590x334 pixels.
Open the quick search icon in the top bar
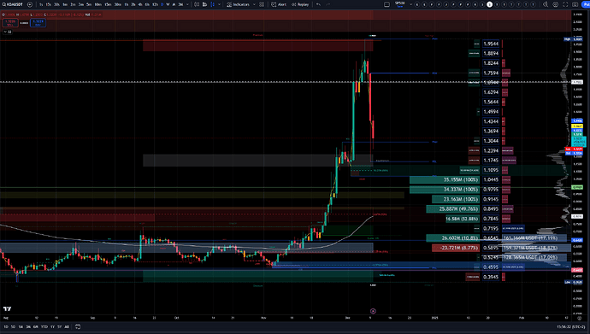tap(546, 4)
